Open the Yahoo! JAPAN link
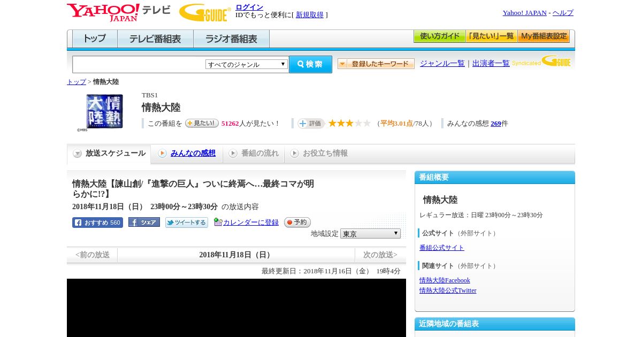Viewport: 642px width, 337px height. click(x=524, y=13)
